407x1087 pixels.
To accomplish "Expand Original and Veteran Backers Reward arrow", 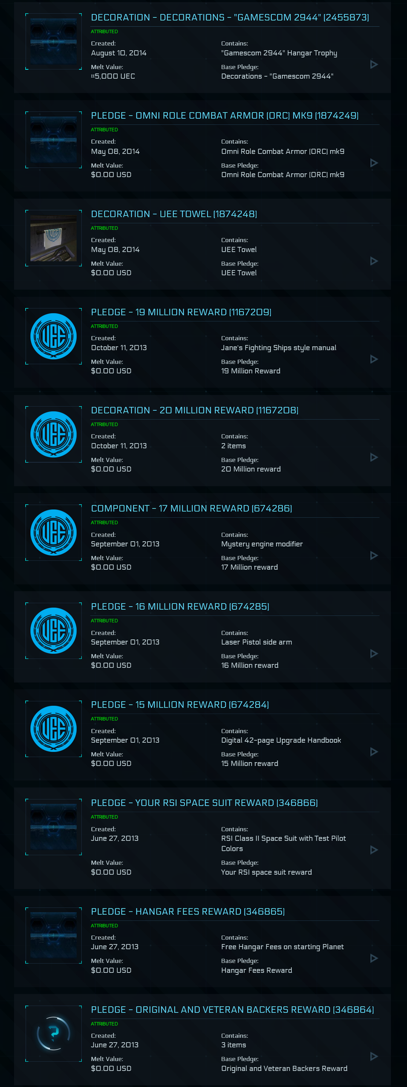I will tap(373, 1056).
